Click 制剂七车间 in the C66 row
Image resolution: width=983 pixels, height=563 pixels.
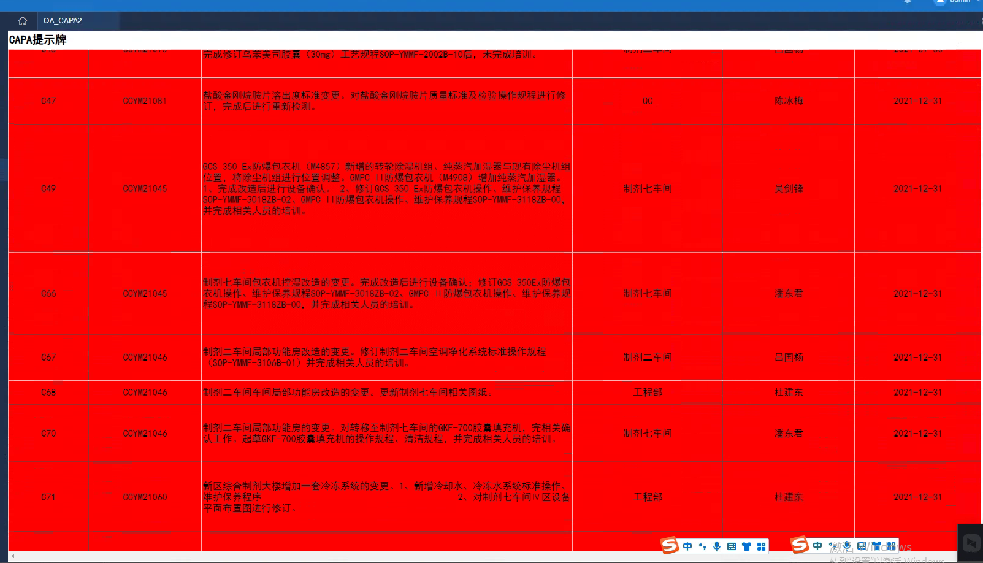(648, 294)
